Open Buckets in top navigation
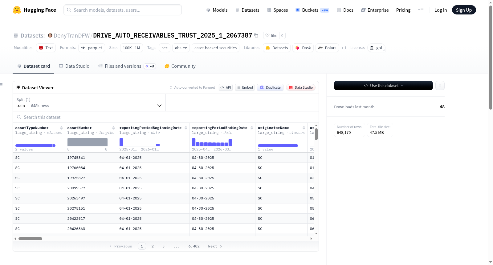 [x=312, y=10]
